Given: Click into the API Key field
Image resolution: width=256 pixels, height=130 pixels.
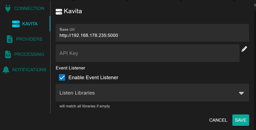Looking at the screenshot, I should (147, 53).
